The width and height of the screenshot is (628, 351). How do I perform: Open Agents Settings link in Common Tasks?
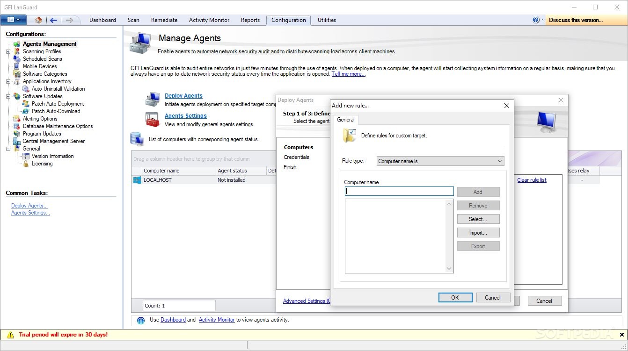click(30, 213)
